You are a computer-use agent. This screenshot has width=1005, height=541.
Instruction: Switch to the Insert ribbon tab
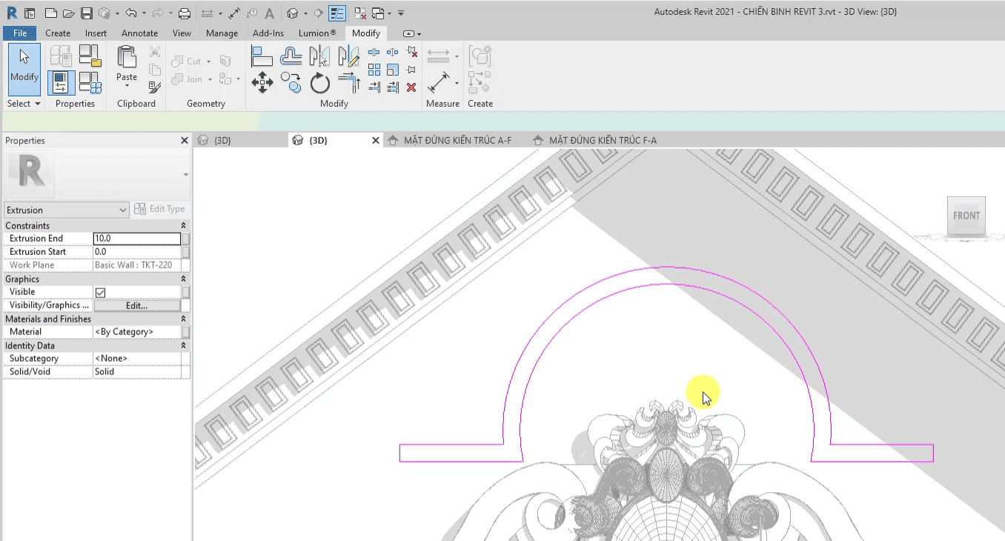point(96,33)
